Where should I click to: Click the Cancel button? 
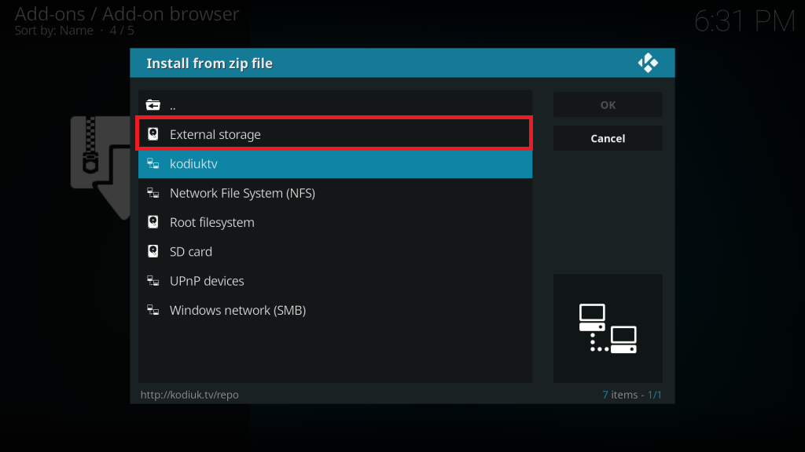pyautogui.click(x=608, y=138)
